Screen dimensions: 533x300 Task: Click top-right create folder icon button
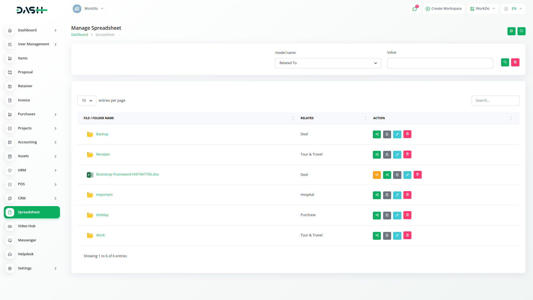(521, 31)
